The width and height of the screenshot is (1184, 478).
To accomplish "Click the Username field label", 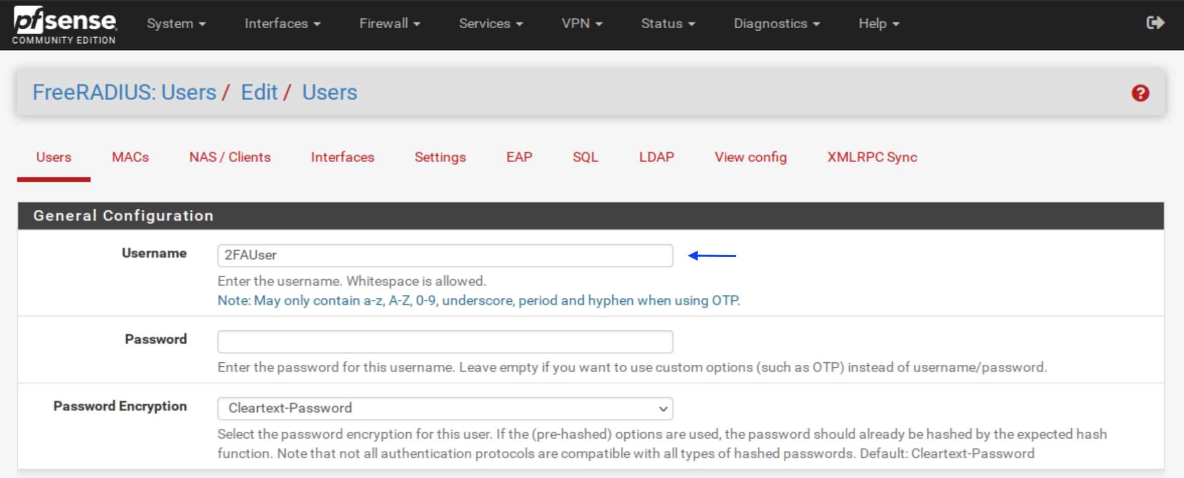I will (x=154, y=253).
